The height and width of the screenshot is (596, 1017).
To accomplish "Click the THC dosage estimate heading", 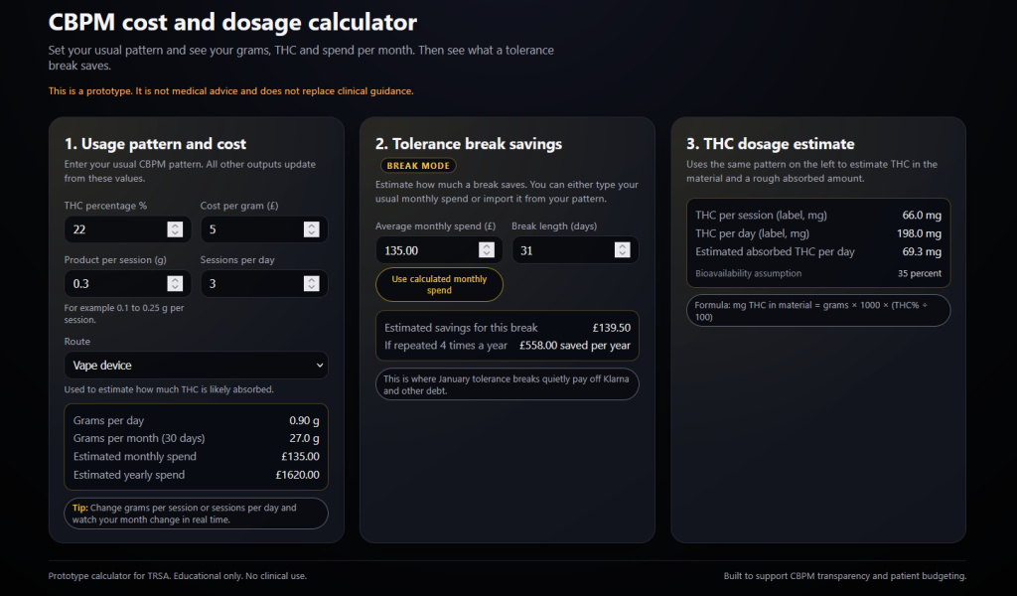I will coord(771,144).
